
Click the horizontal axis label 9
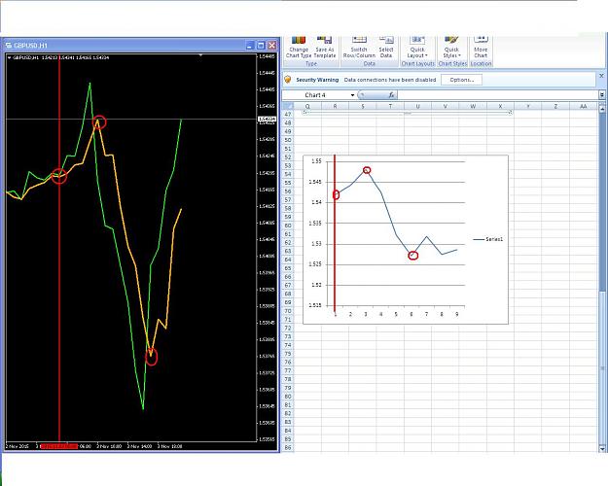tap(457, 314)
